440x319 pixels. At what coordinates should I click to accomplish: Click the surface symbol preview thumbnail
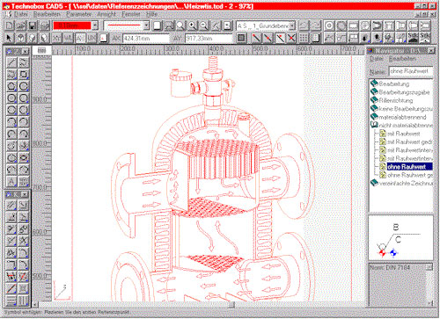coord(400,238)
